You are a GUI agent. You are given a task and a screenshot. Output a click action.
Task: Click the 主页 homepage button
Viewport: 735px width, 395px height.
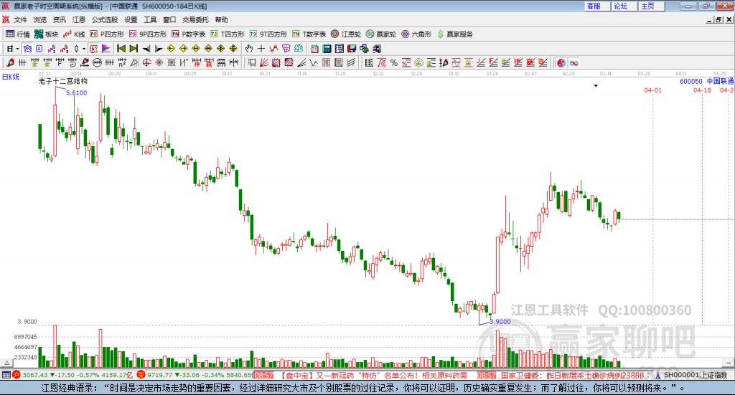[652, 6]
